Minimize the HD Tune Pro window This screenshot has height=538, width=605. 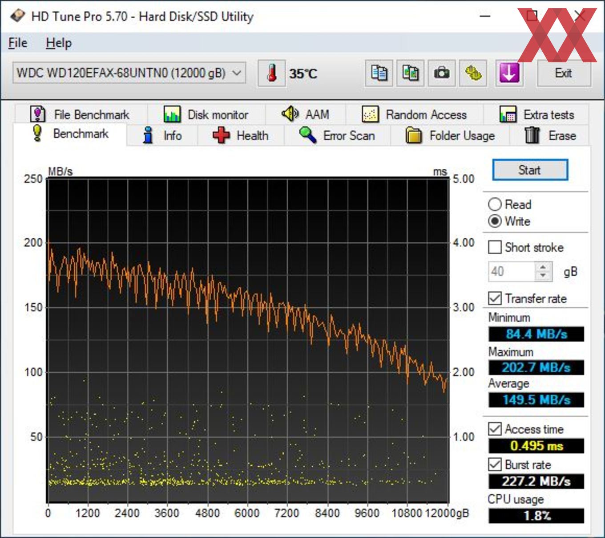485,16
